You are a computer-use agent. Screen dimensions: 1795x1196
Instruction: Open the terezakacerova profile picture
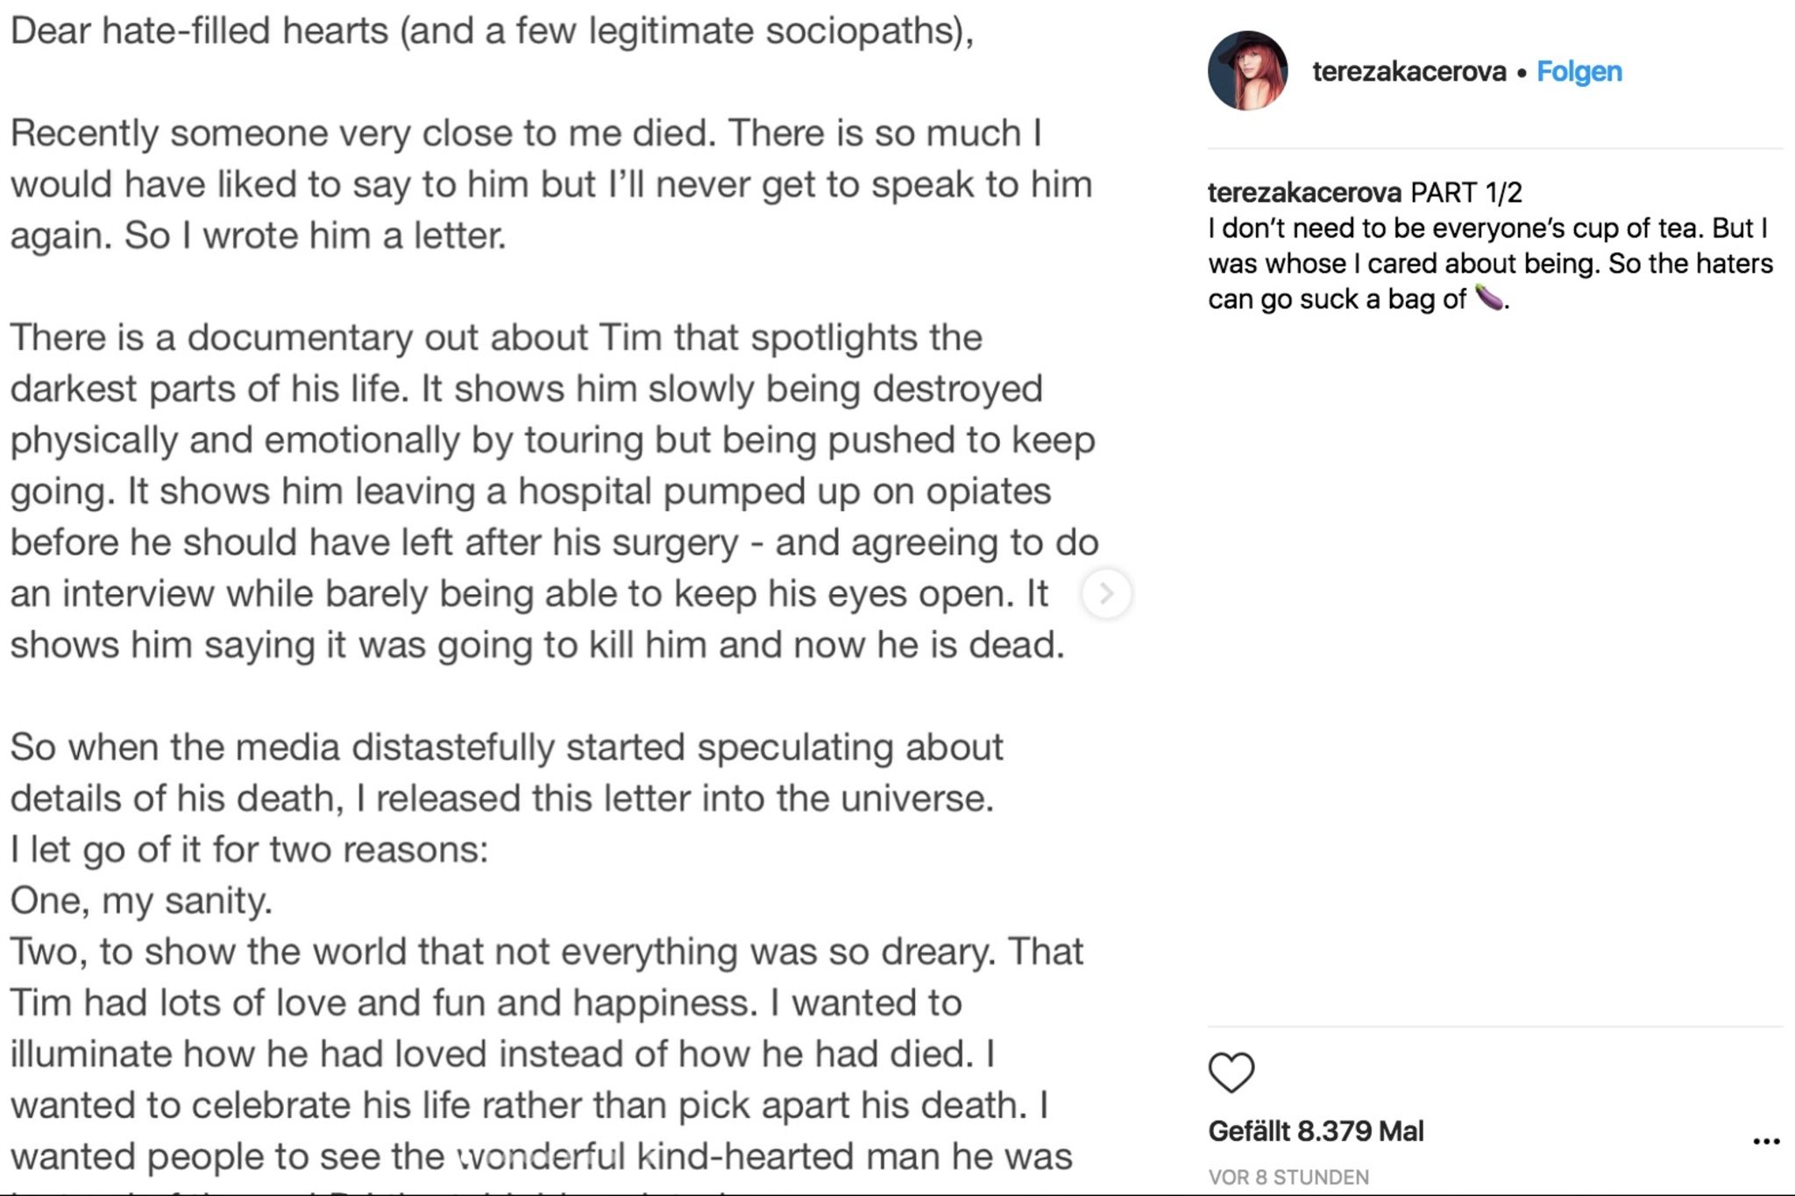[1247, 71]
